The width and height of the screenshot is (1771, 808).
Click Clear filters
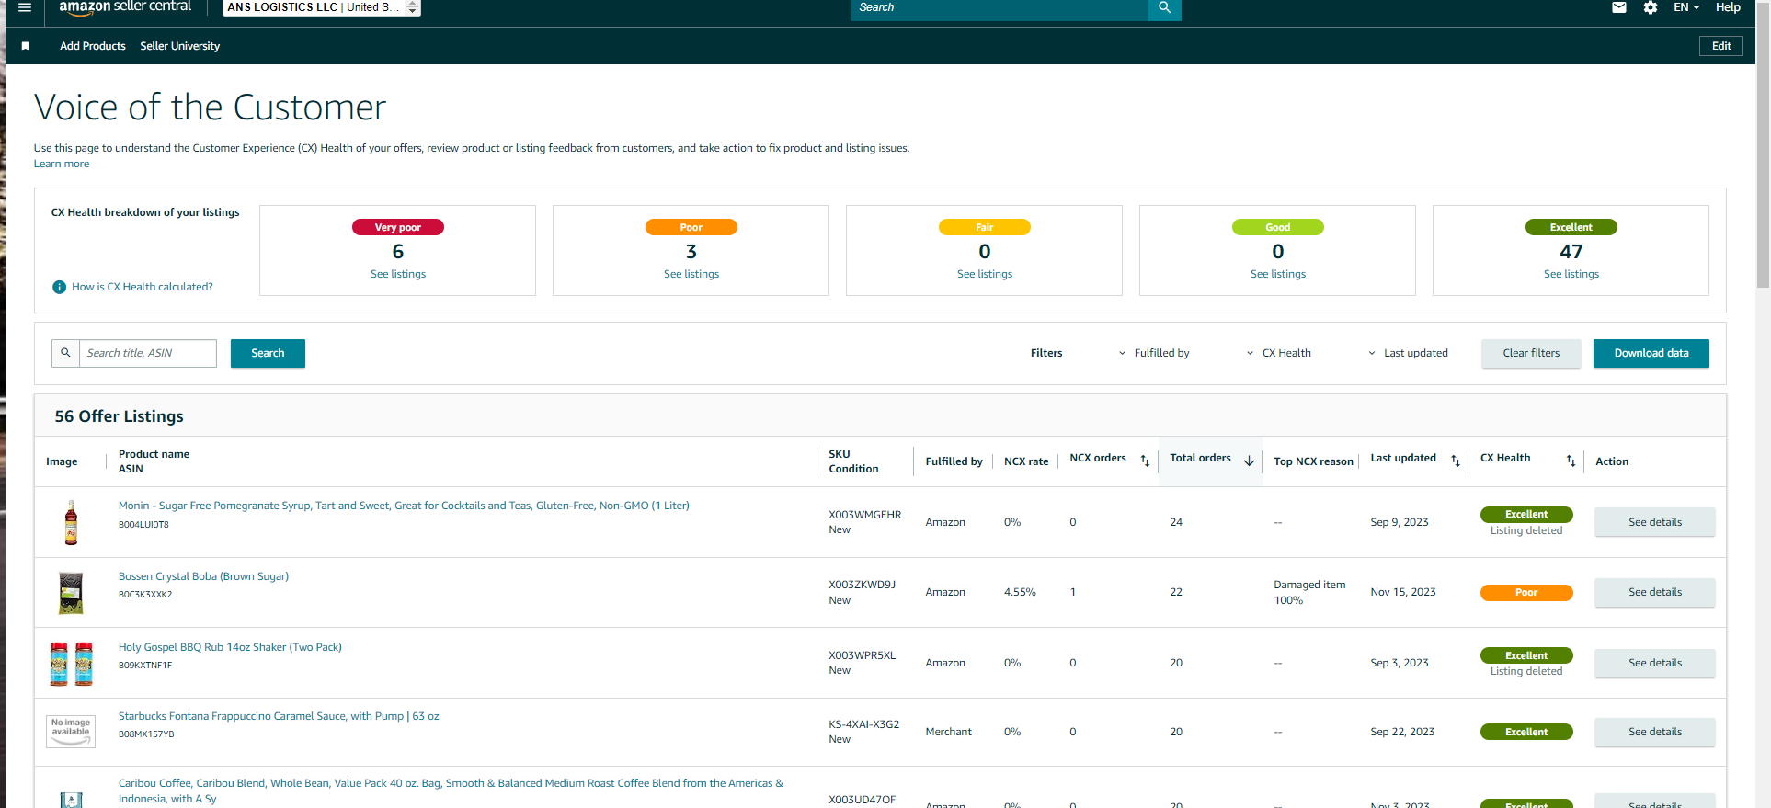(x=1531, y=353)
